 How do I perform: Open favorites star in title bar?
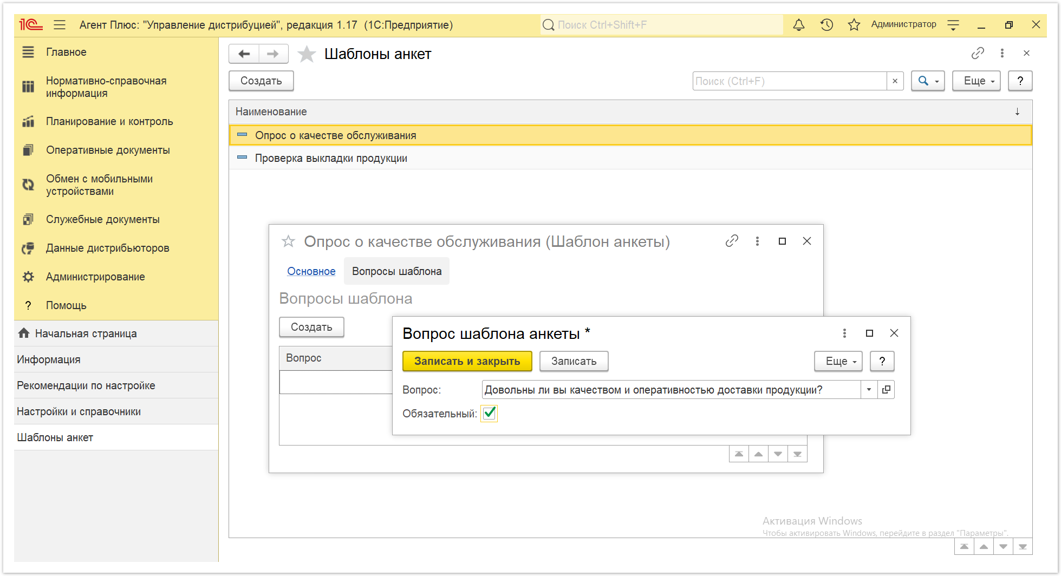(x=854, y=25)
